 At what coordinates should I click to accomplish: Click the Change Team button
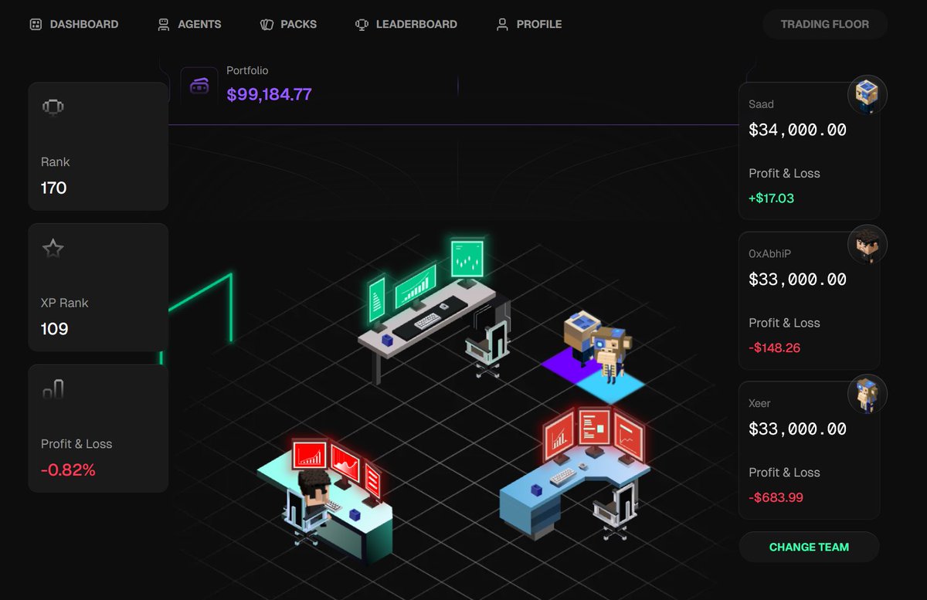[809, 547]
